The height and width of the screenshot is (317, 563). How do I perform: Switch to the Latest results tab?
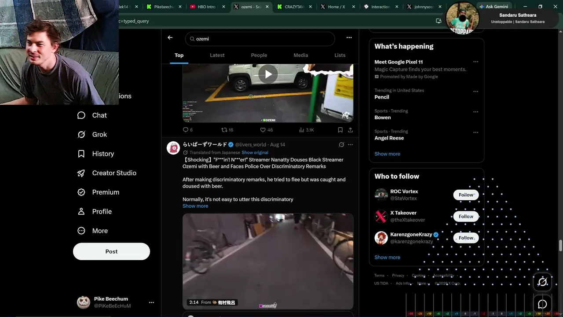coord(217,55)
